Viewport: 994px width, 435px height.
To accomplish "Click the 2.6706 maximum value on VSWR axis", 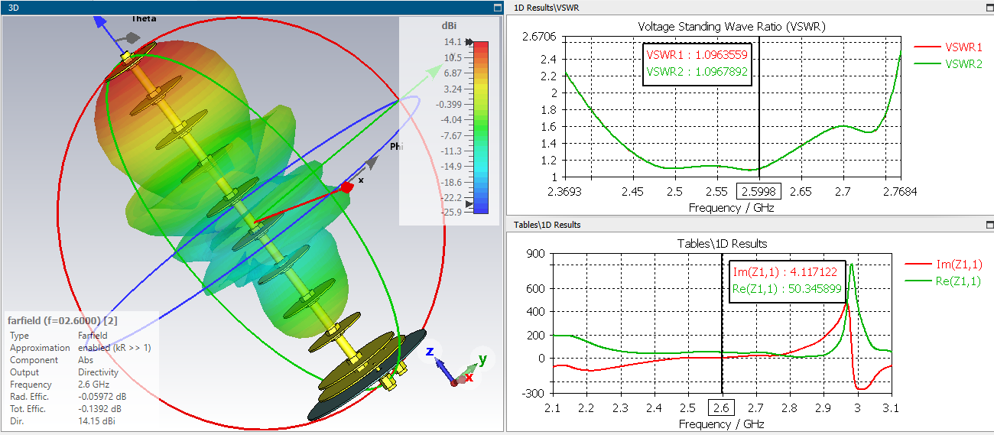I will coord(538,37).
